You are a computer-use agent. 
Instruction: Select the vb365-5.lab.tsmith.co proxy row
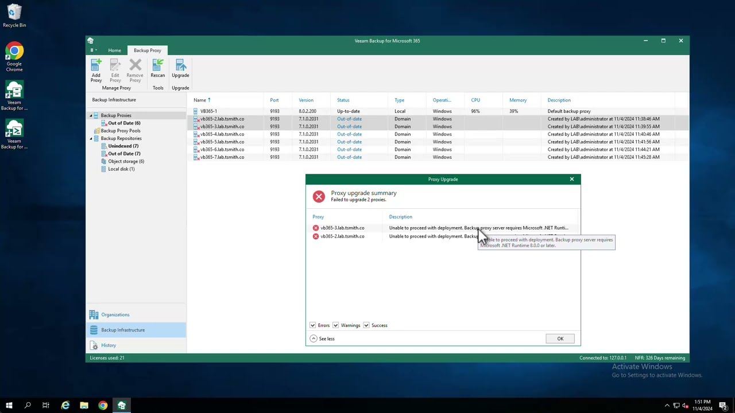pyautogui.click(x=438, y=142)
